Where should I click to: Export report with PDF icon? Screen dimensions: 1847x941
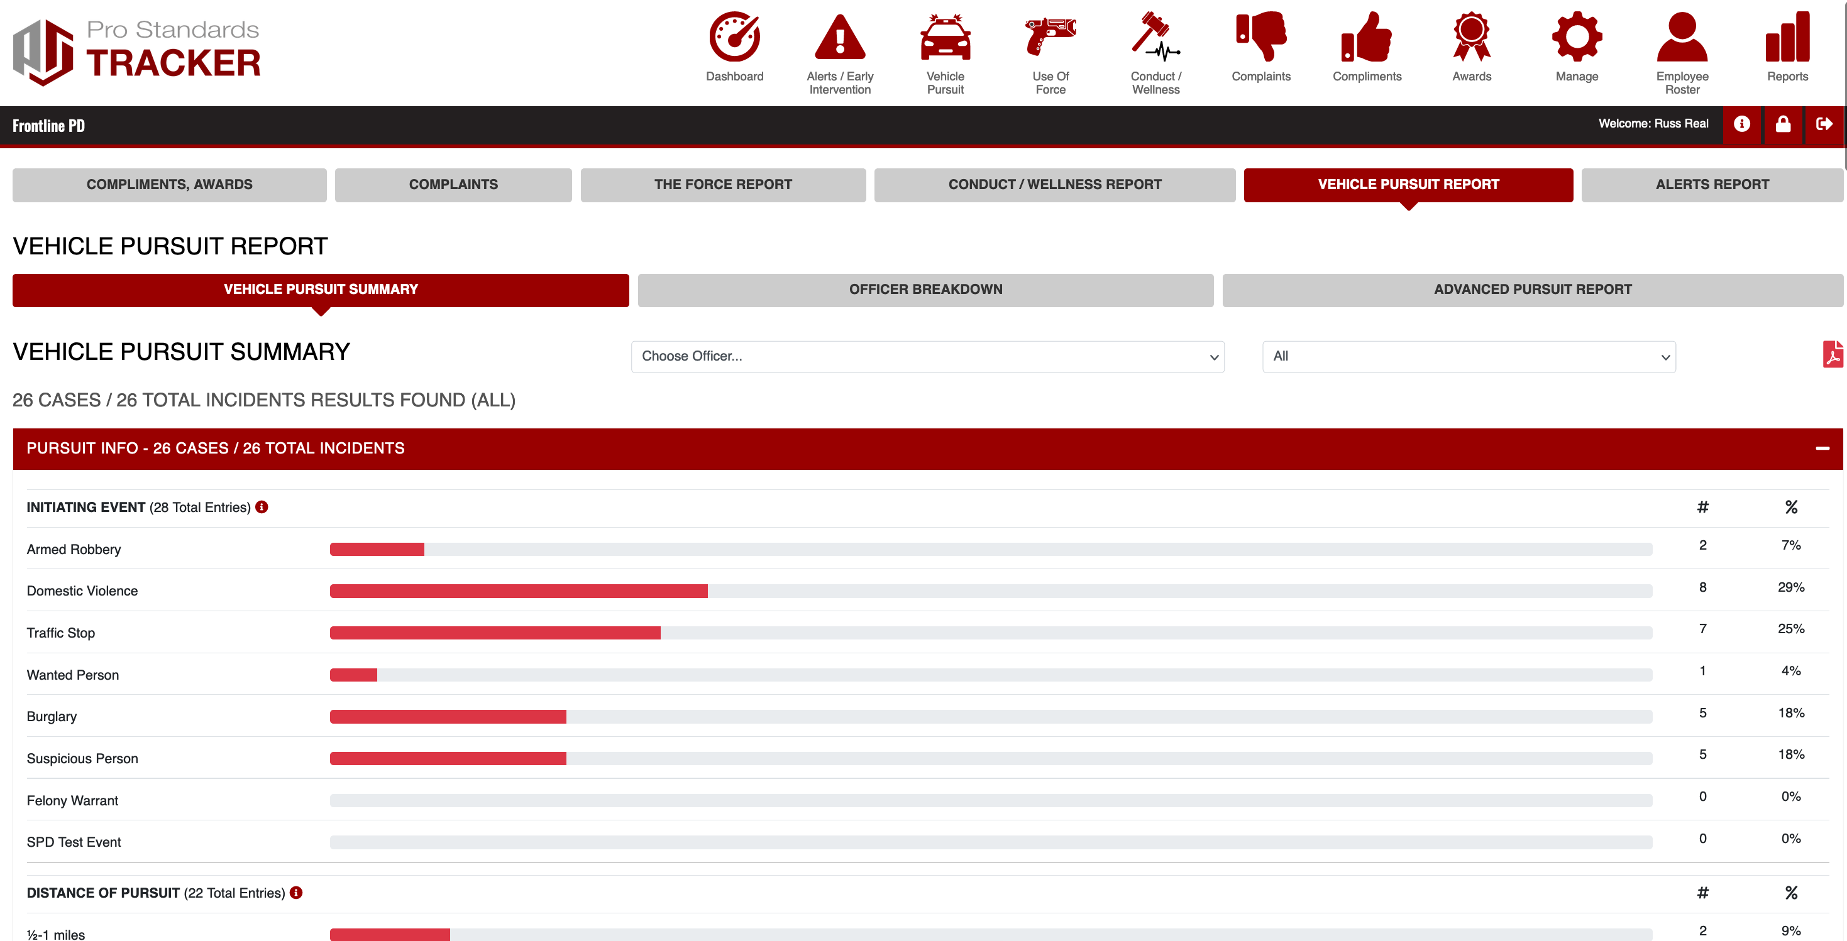pyautogui.click(x=1832, y=355)
